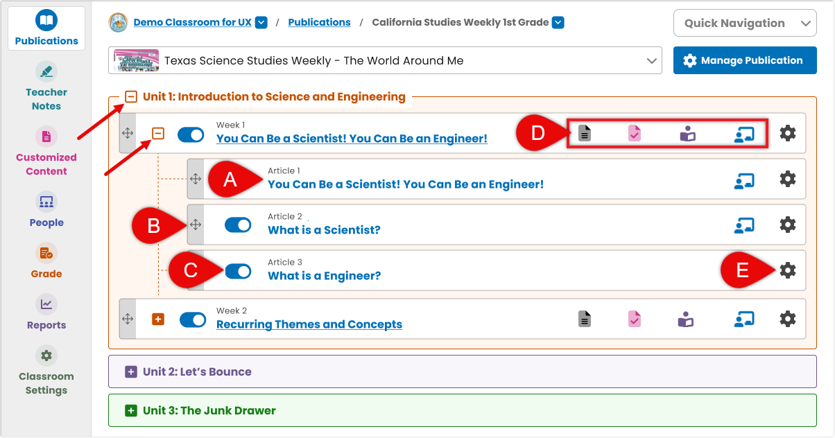Open the California Studies Weekly 1st Grade dropdown
Screen dimensions: 835x438
[x=558, y=22]
